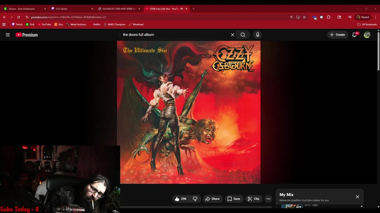Open the Etsy bookmark

(x=58, y=25)
